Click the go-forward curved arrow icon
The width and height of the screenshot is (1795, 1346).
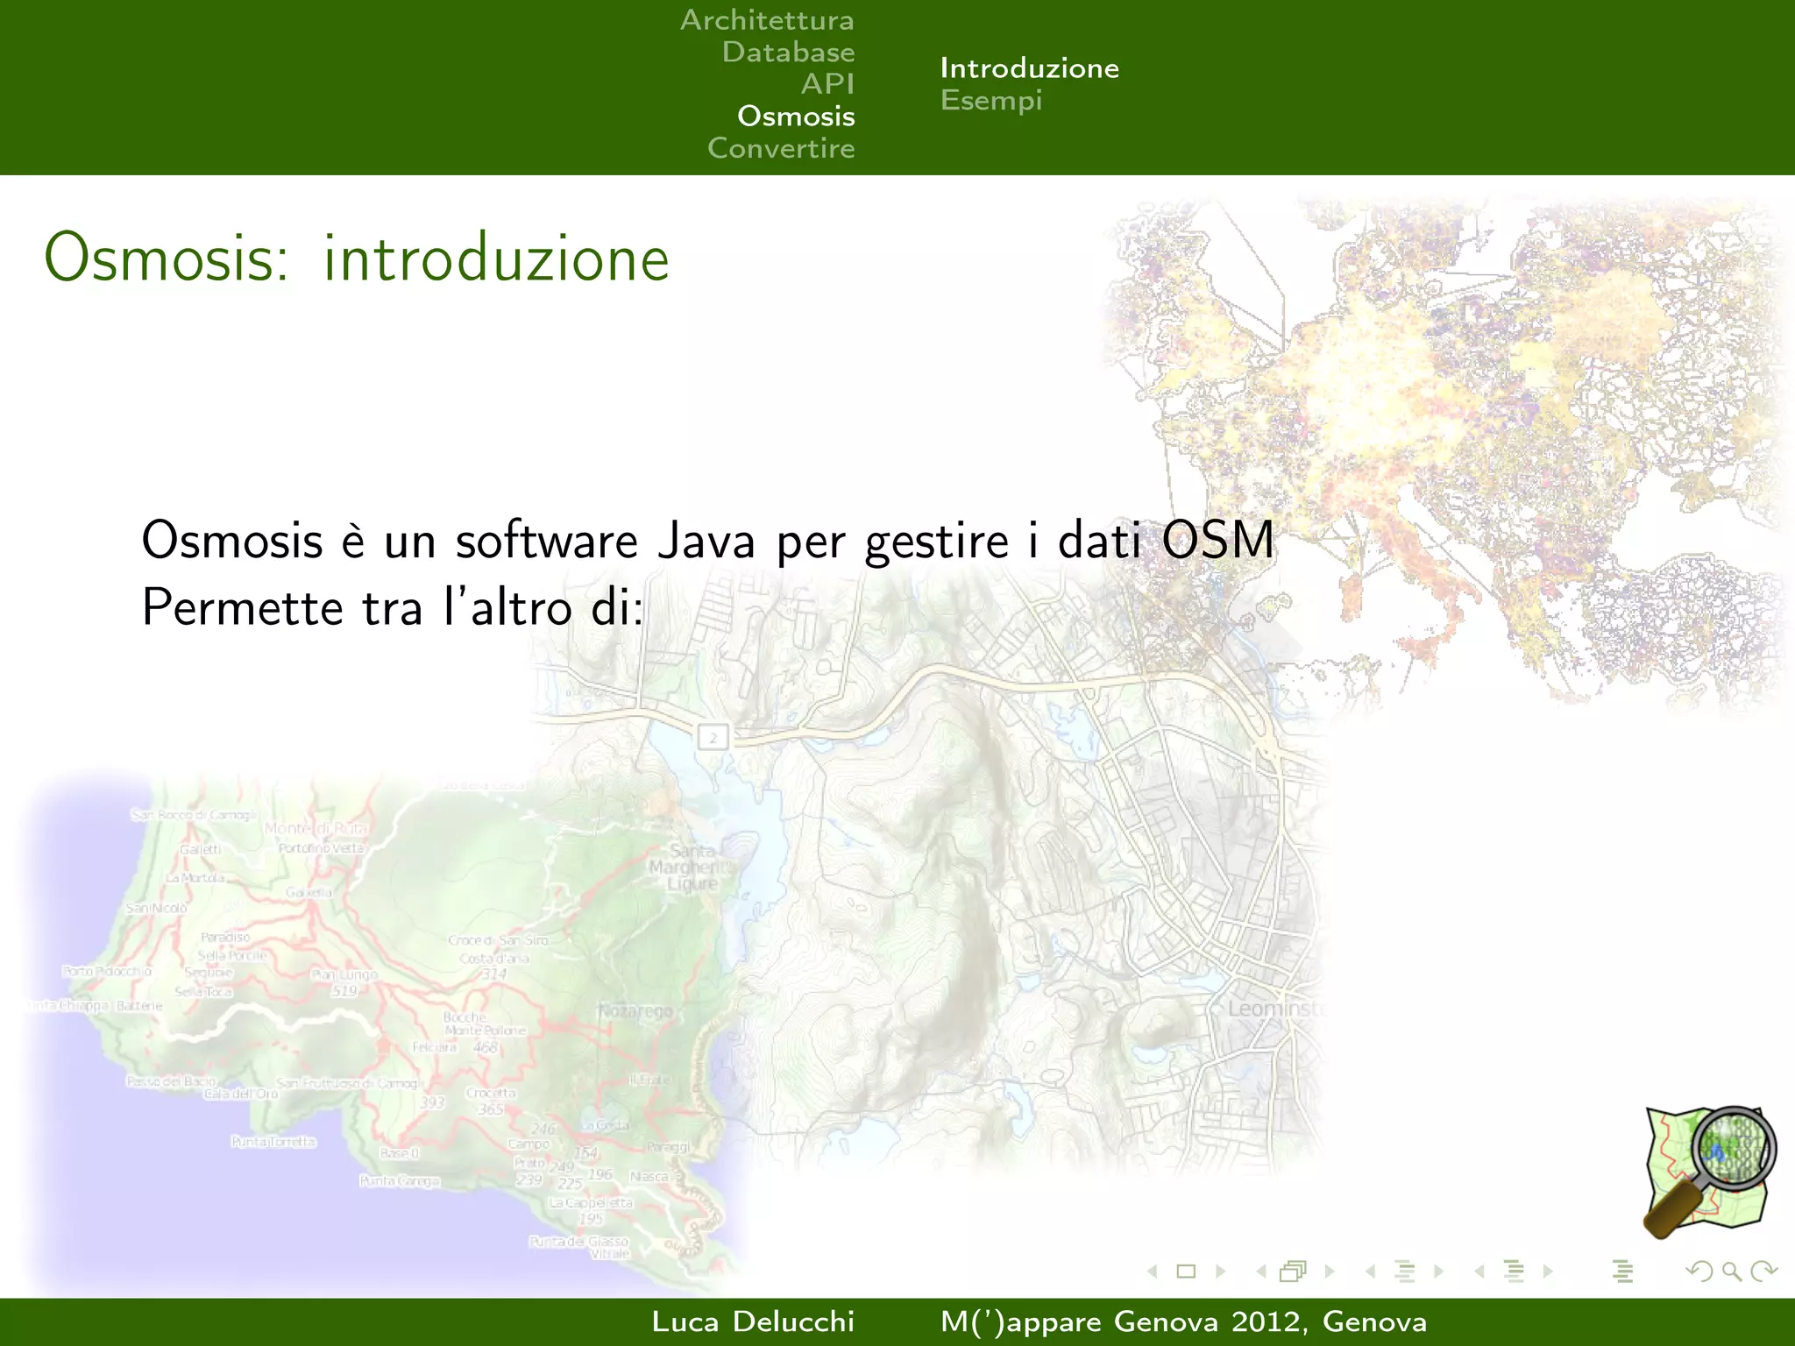(x=1763, y=1272)
